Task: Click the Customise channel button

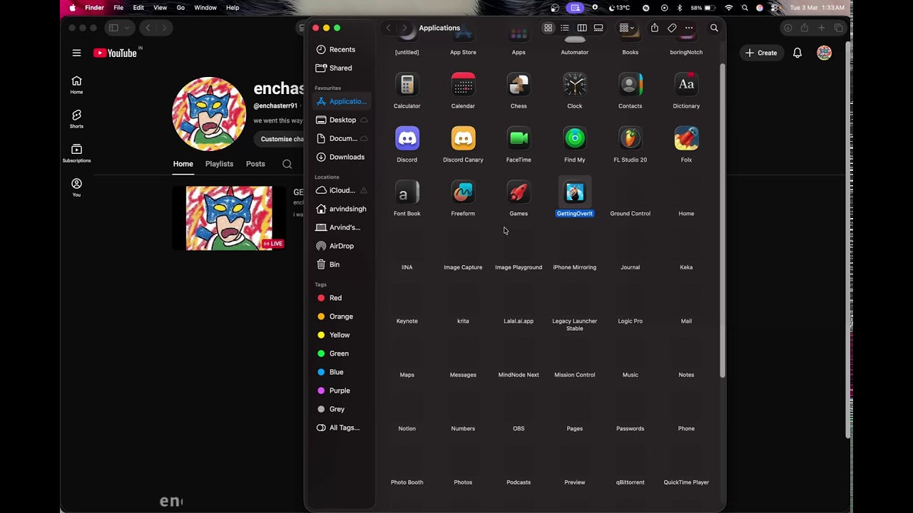Action: click(280, 139)
